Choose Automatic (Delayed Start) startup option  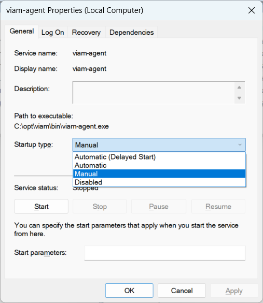point(159,157)
